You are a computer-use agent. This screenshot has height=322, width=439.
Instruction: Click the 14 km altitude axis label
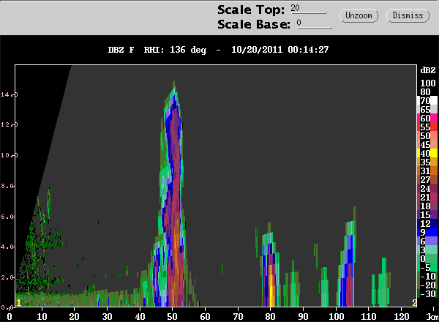(6, 94)
